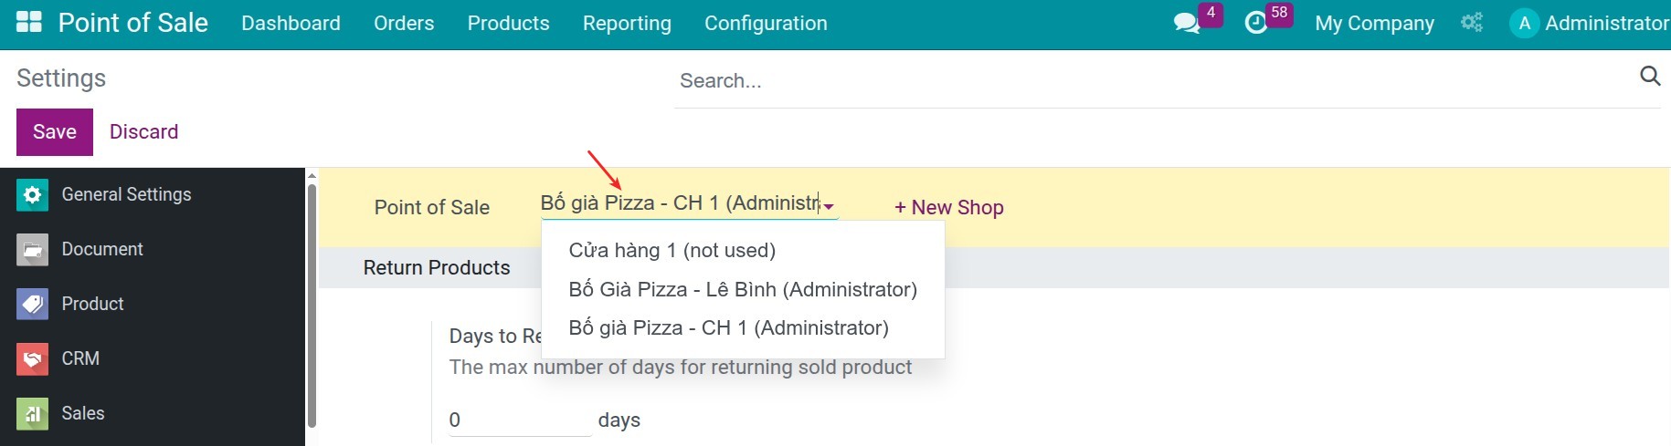Image resolution: width=1671 pixels, height=446 pixels.
Task: Choose Bố Già Pizza - Lê Bình option
Action: click(x=743, y=289)
